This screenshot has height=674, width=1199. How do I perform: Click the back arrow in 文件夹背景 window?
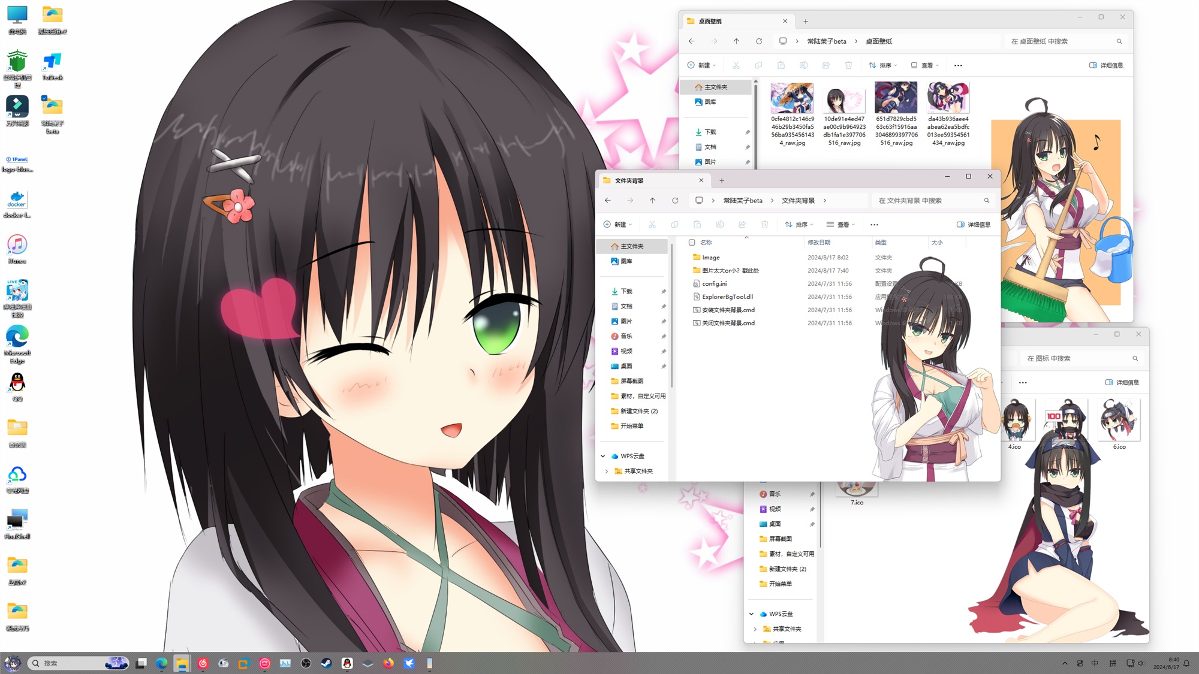608,201
